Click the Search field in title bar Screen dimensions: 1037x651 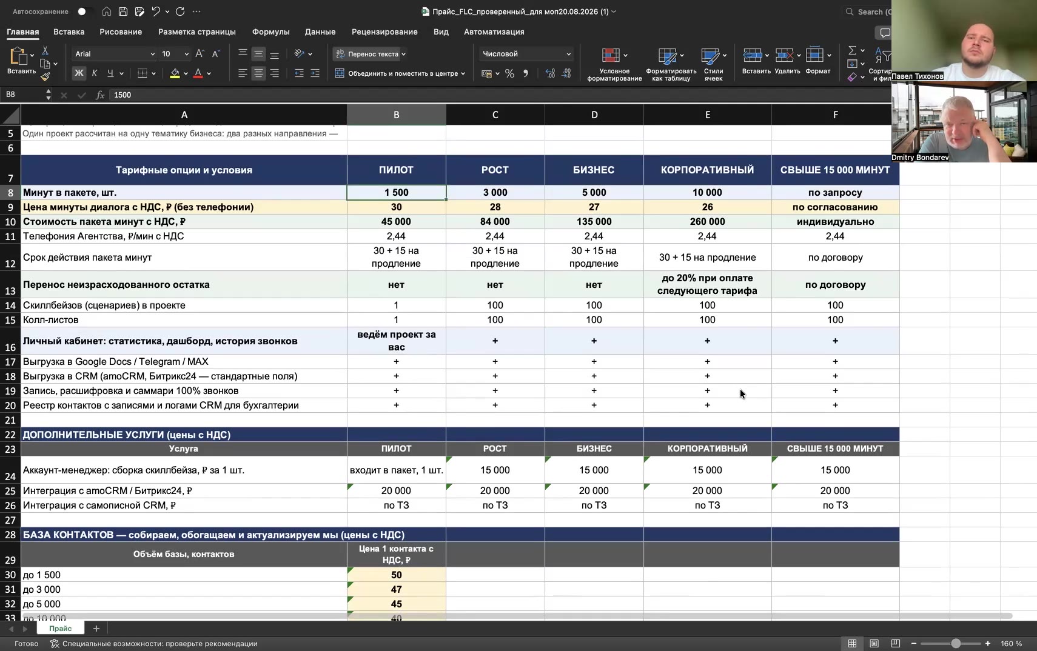click(x=867, y=12)
